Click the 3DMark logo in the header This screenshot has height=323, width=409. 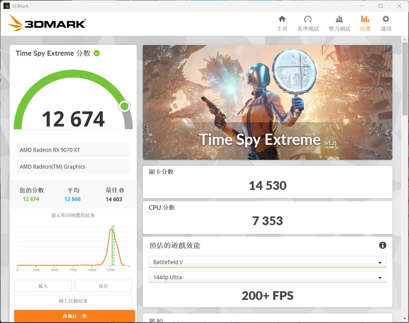tap(46, 23)
